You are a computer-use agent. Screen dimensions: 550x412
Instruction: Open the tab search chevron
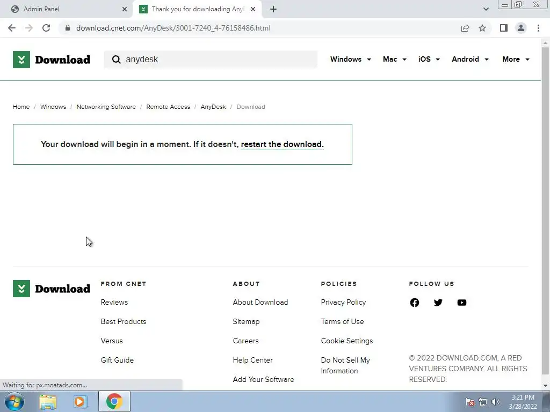click(486, 9)
